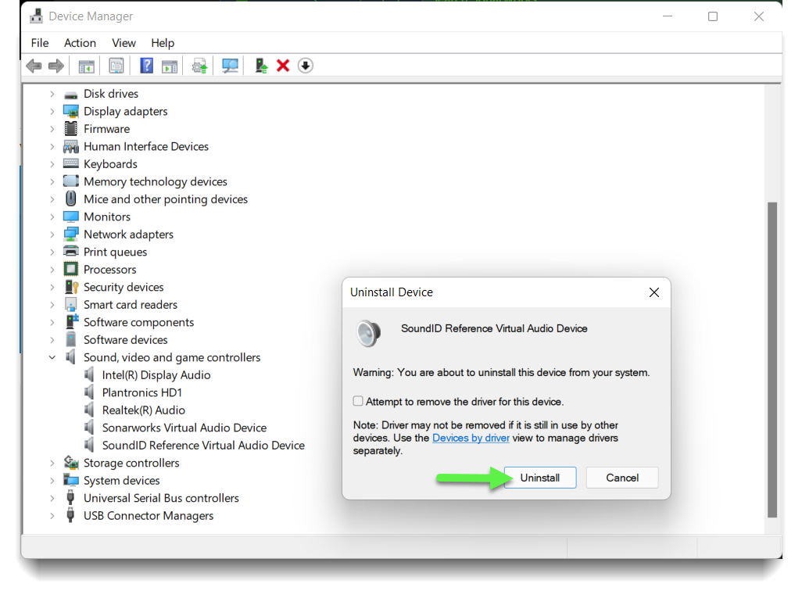
Task: Click the Network adapters icon
Action: click(x=70, y=235)
